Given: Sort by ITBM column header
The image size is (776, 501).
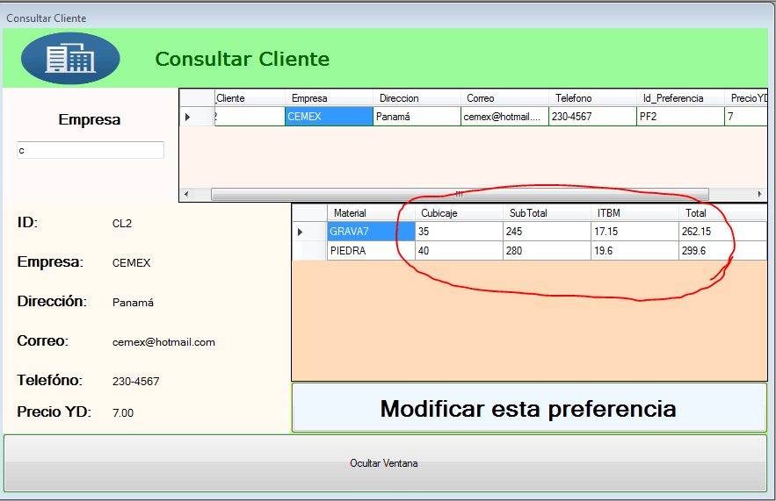Looking at the screenshot, I should pyautogui.click(x=635, y=213).
